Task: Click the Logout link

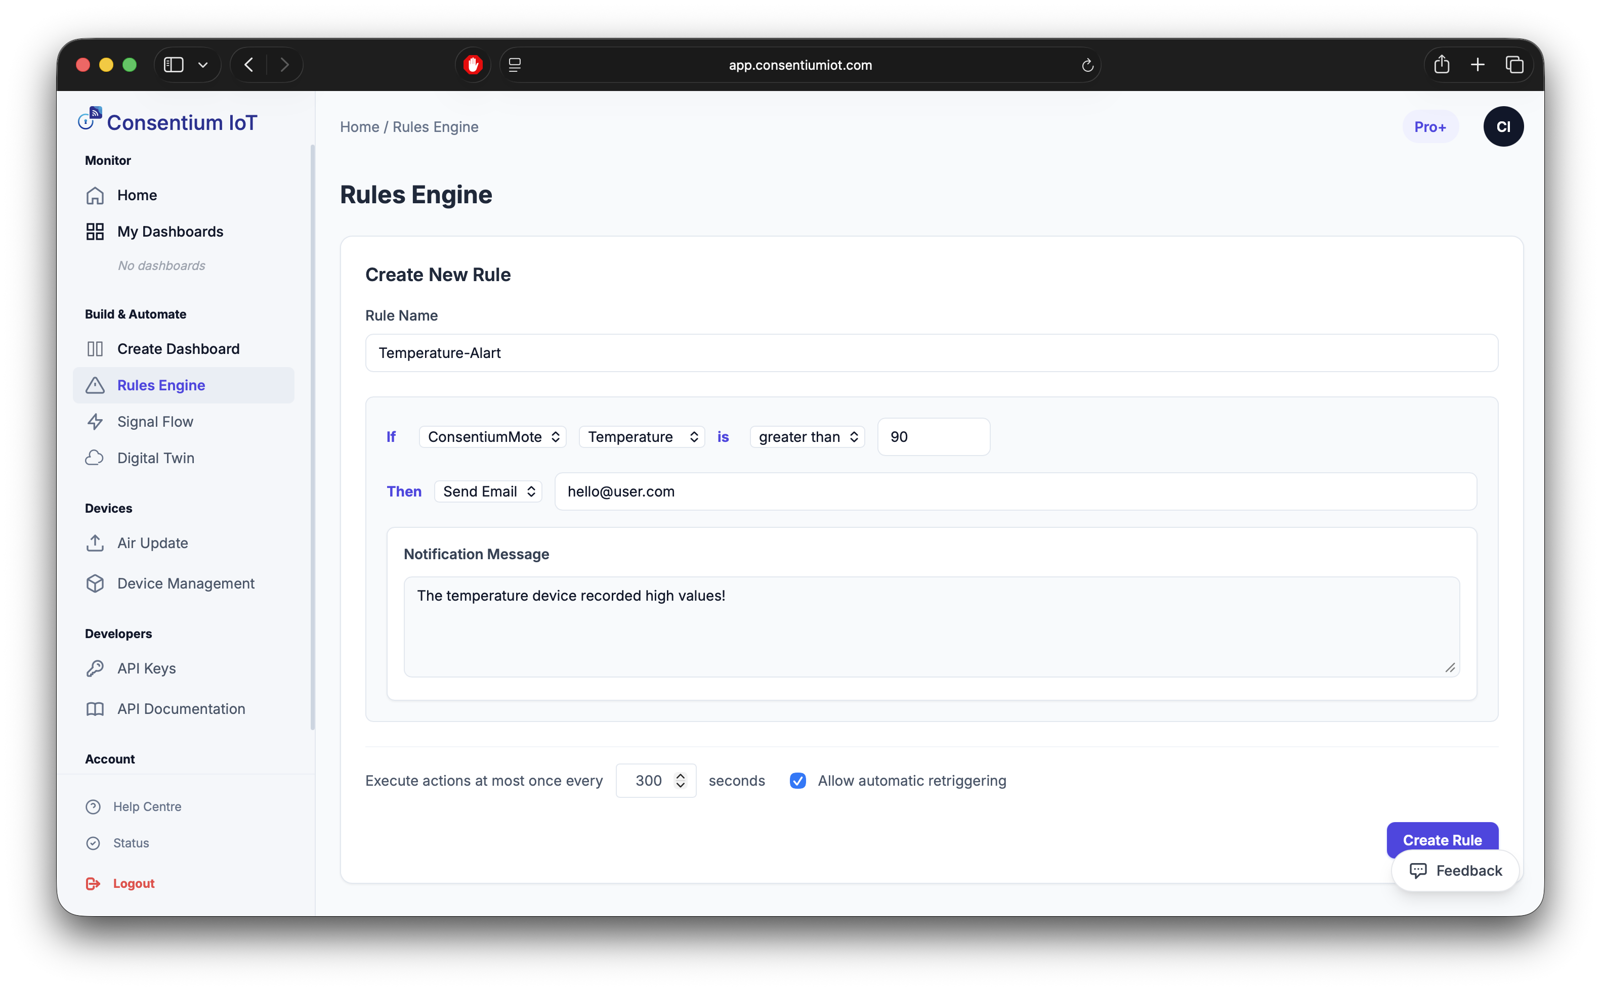Action: point(134,883)
